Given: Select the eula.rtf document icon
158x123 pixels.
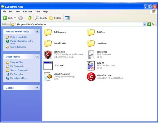Looking at the screenshot, I should point(91,65).
